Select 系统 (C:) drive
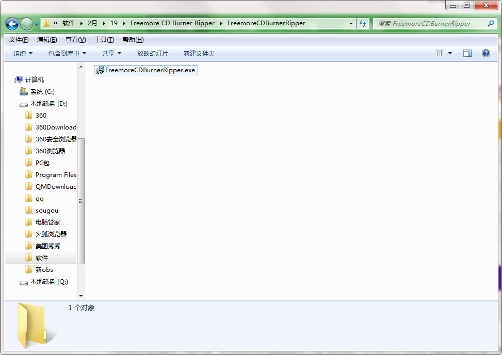This screenshot has height=355, width=502. click(x=37, y=91)
